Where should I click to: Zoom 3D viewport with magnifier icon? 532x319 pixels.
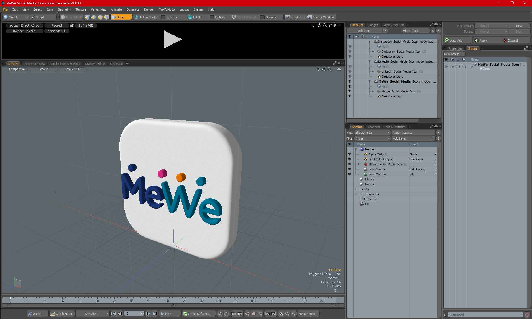tap(329, 69)
